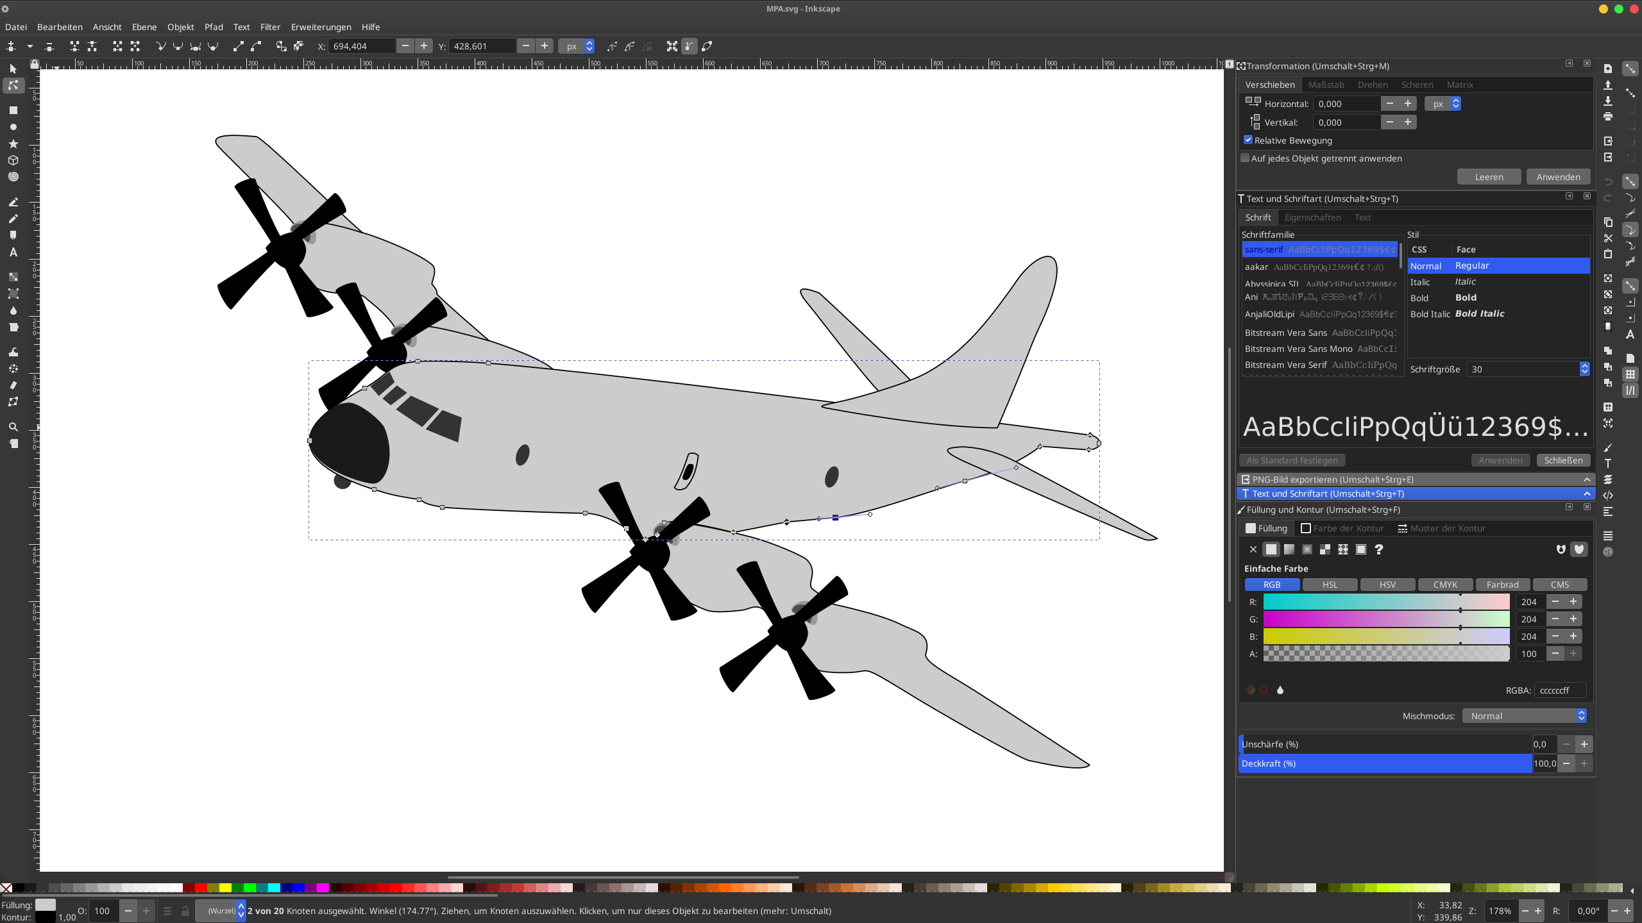Click the flat color fill icon

[x=1271, y=549]
